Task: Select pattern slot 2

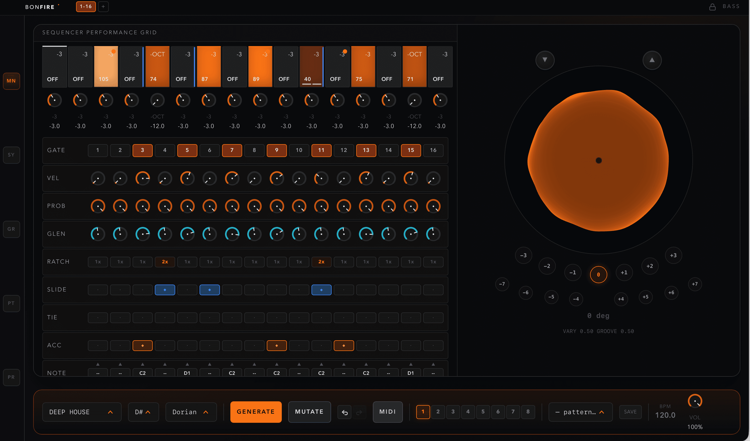Action: click(x=438, y=412)
